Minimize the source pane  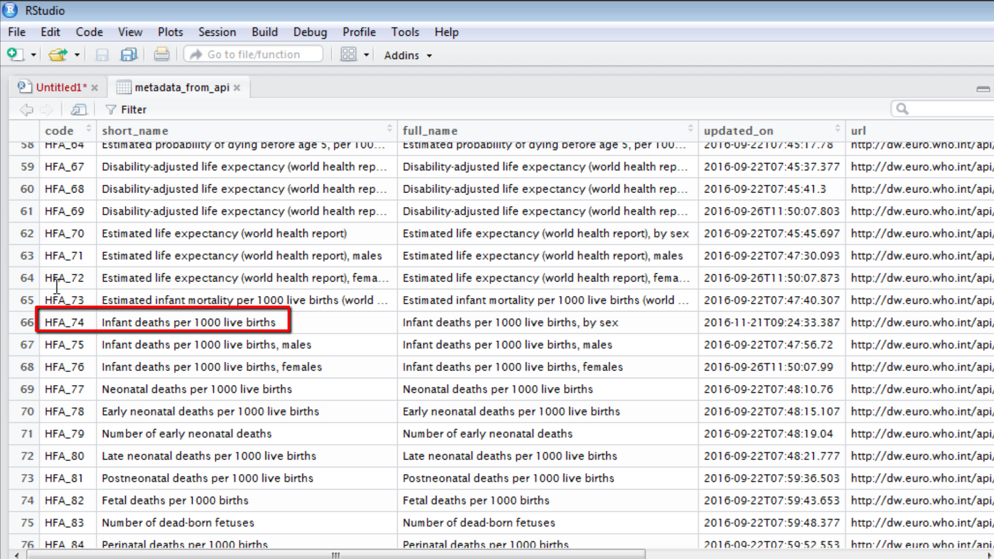983,89
